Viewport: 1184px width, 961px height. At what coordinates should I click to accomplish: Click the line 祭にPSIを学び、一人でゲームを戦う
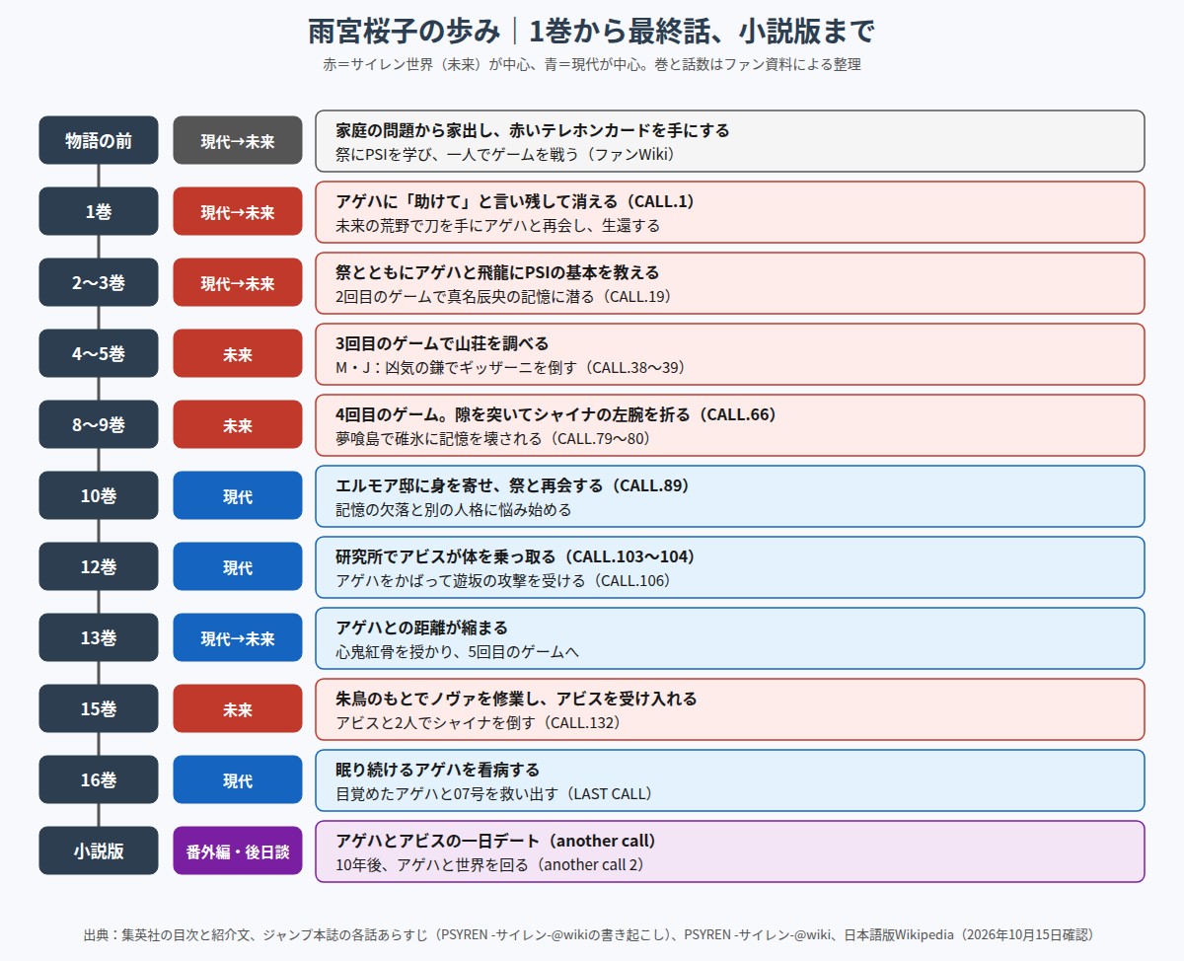coord(507,154)
